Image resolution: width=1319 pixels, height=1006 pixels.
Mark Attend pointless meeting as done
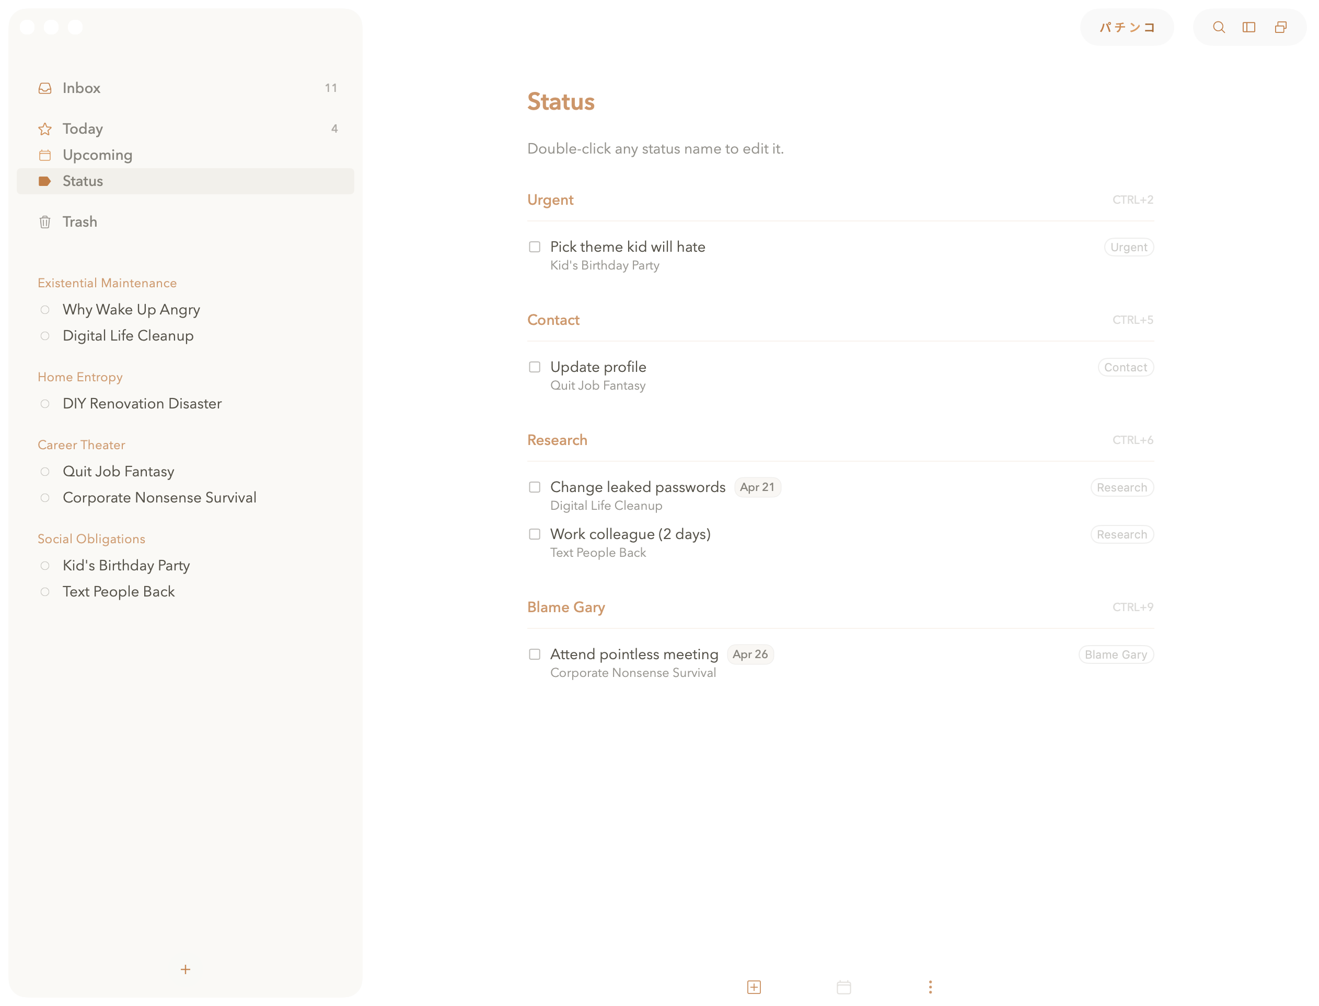coord(534,654)
